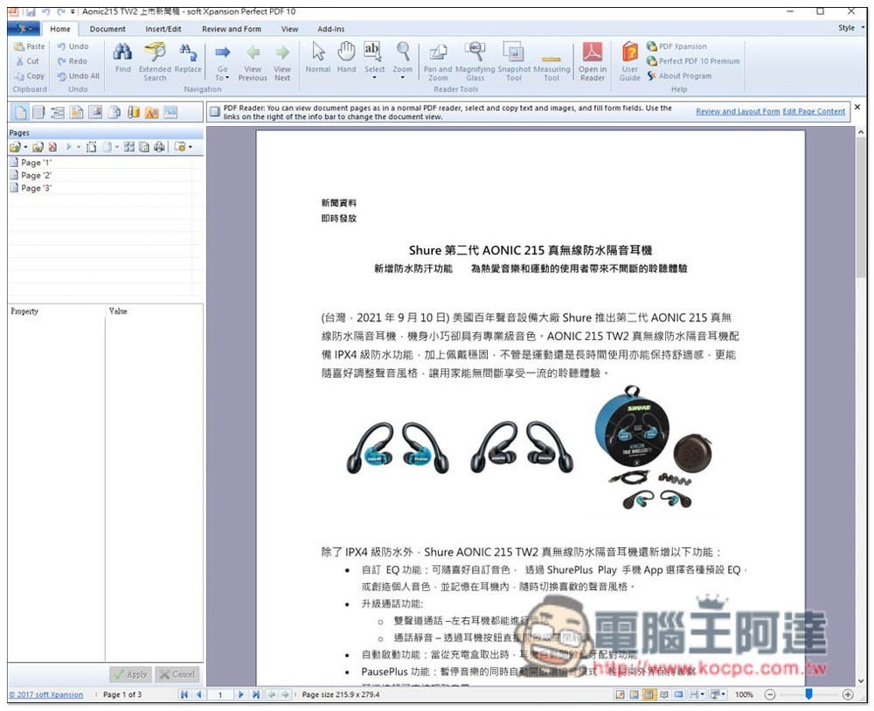Toggle two-page book view in status bar
The width and height of the screenshot is (874, 711).
pyautogui.click(x=664, y=694)
